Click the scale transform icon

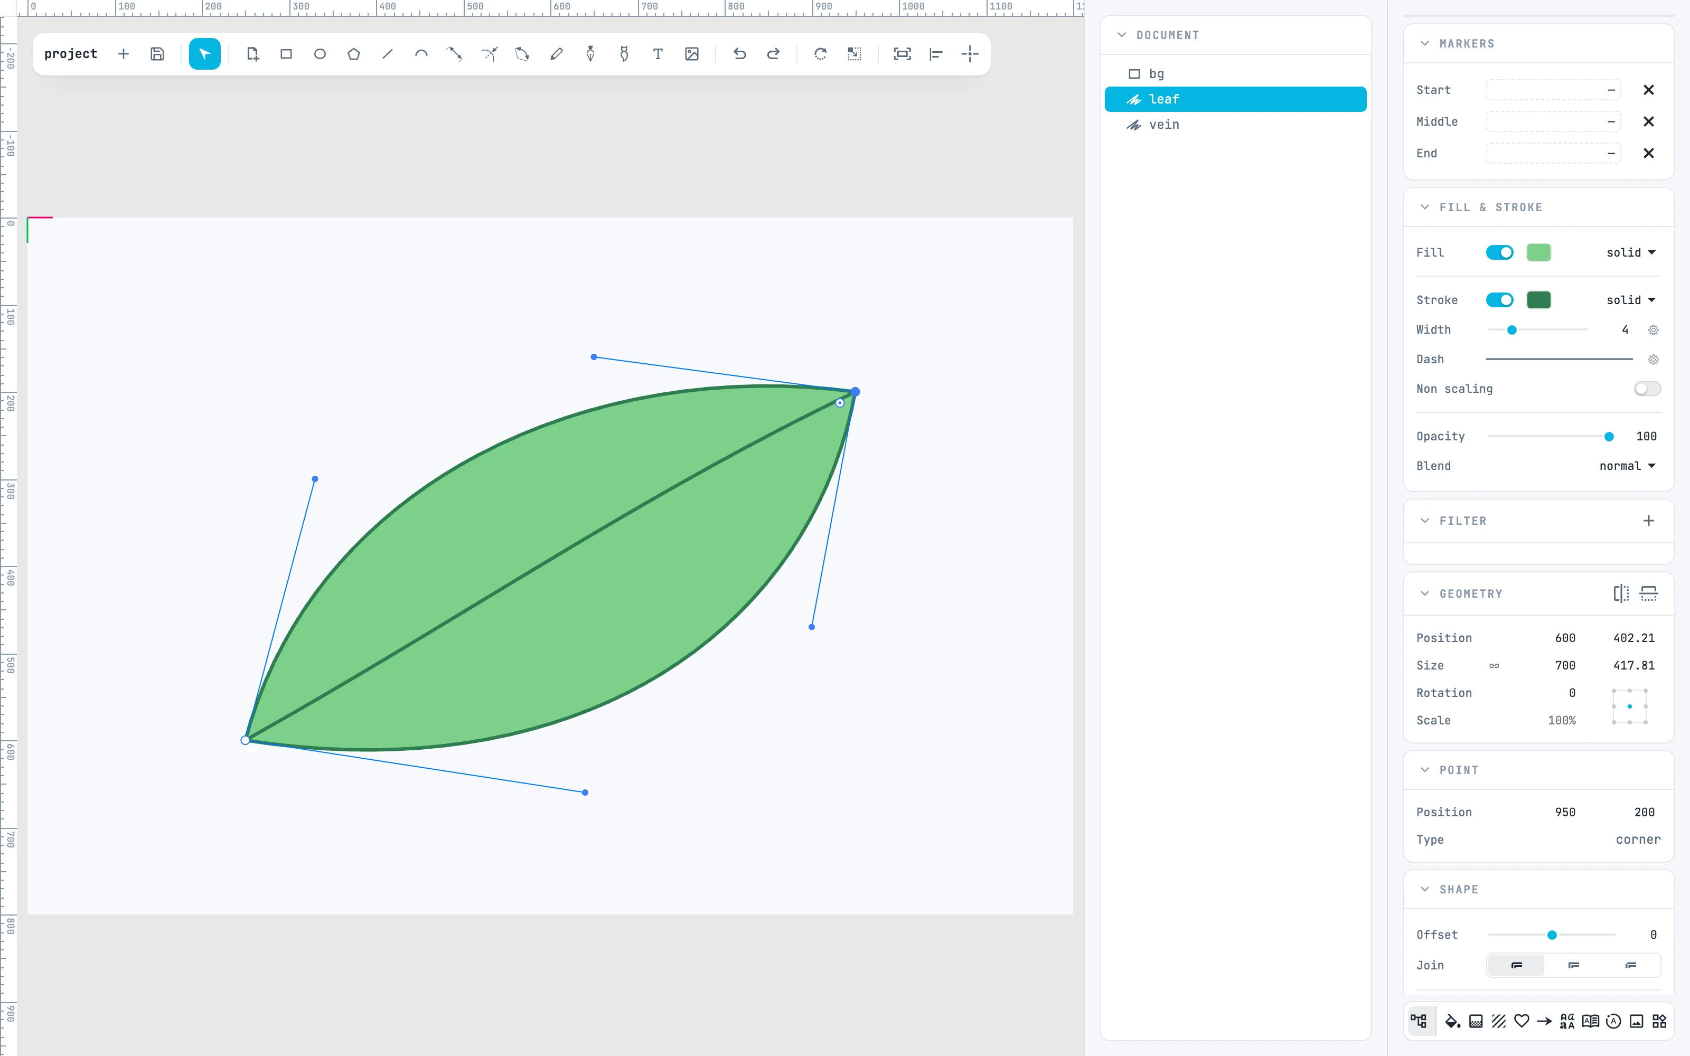click(854, 54)
